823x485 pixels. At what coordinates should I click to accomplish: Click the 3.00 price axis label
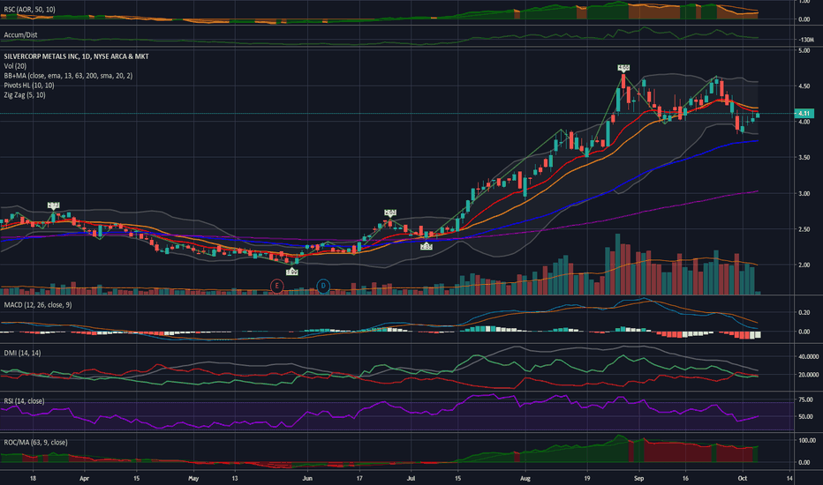(804, 193)
